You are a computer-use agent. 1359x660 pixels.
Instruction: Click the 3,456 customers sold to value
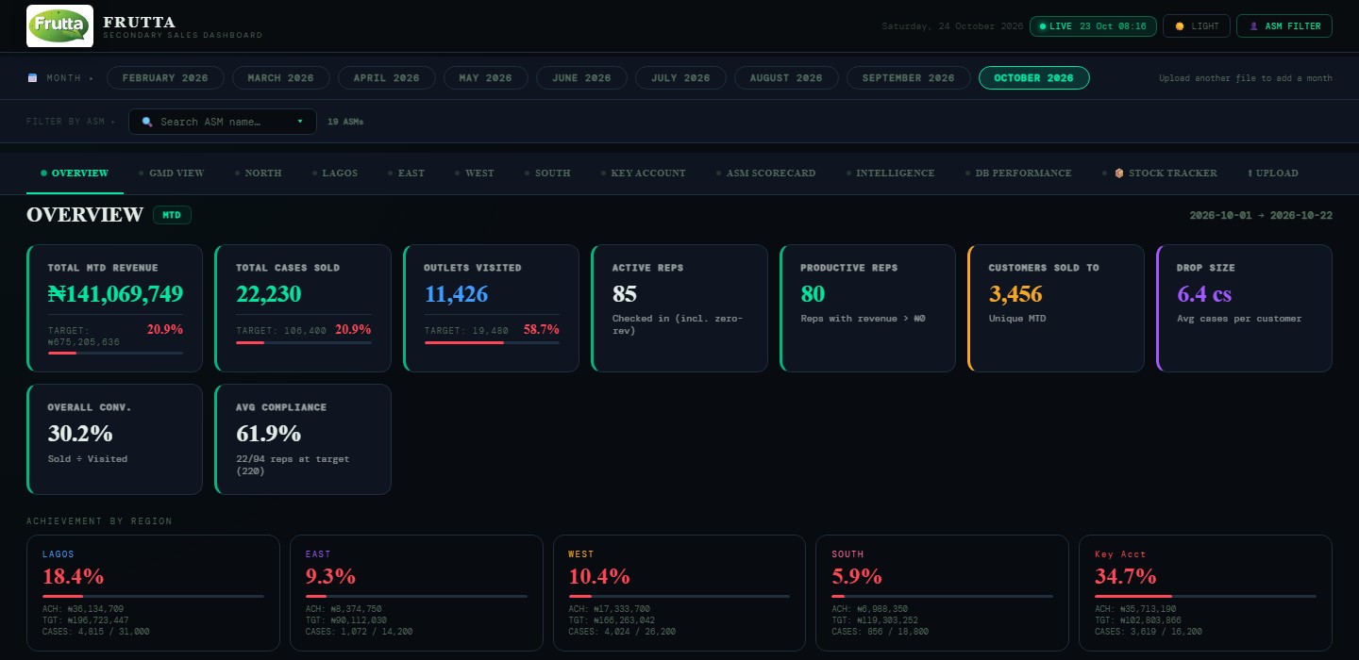pyautogui.click(x=1015, y=293)
